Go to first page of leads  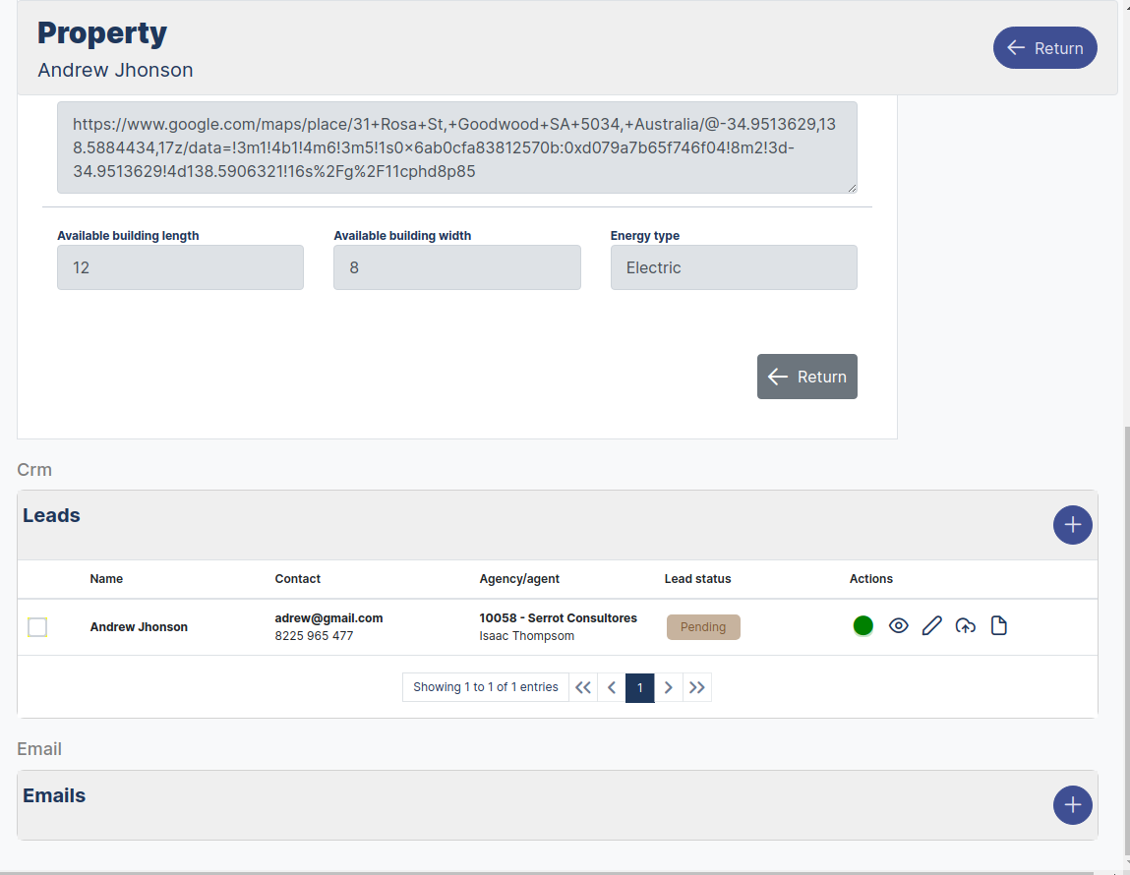coord(583,687)
